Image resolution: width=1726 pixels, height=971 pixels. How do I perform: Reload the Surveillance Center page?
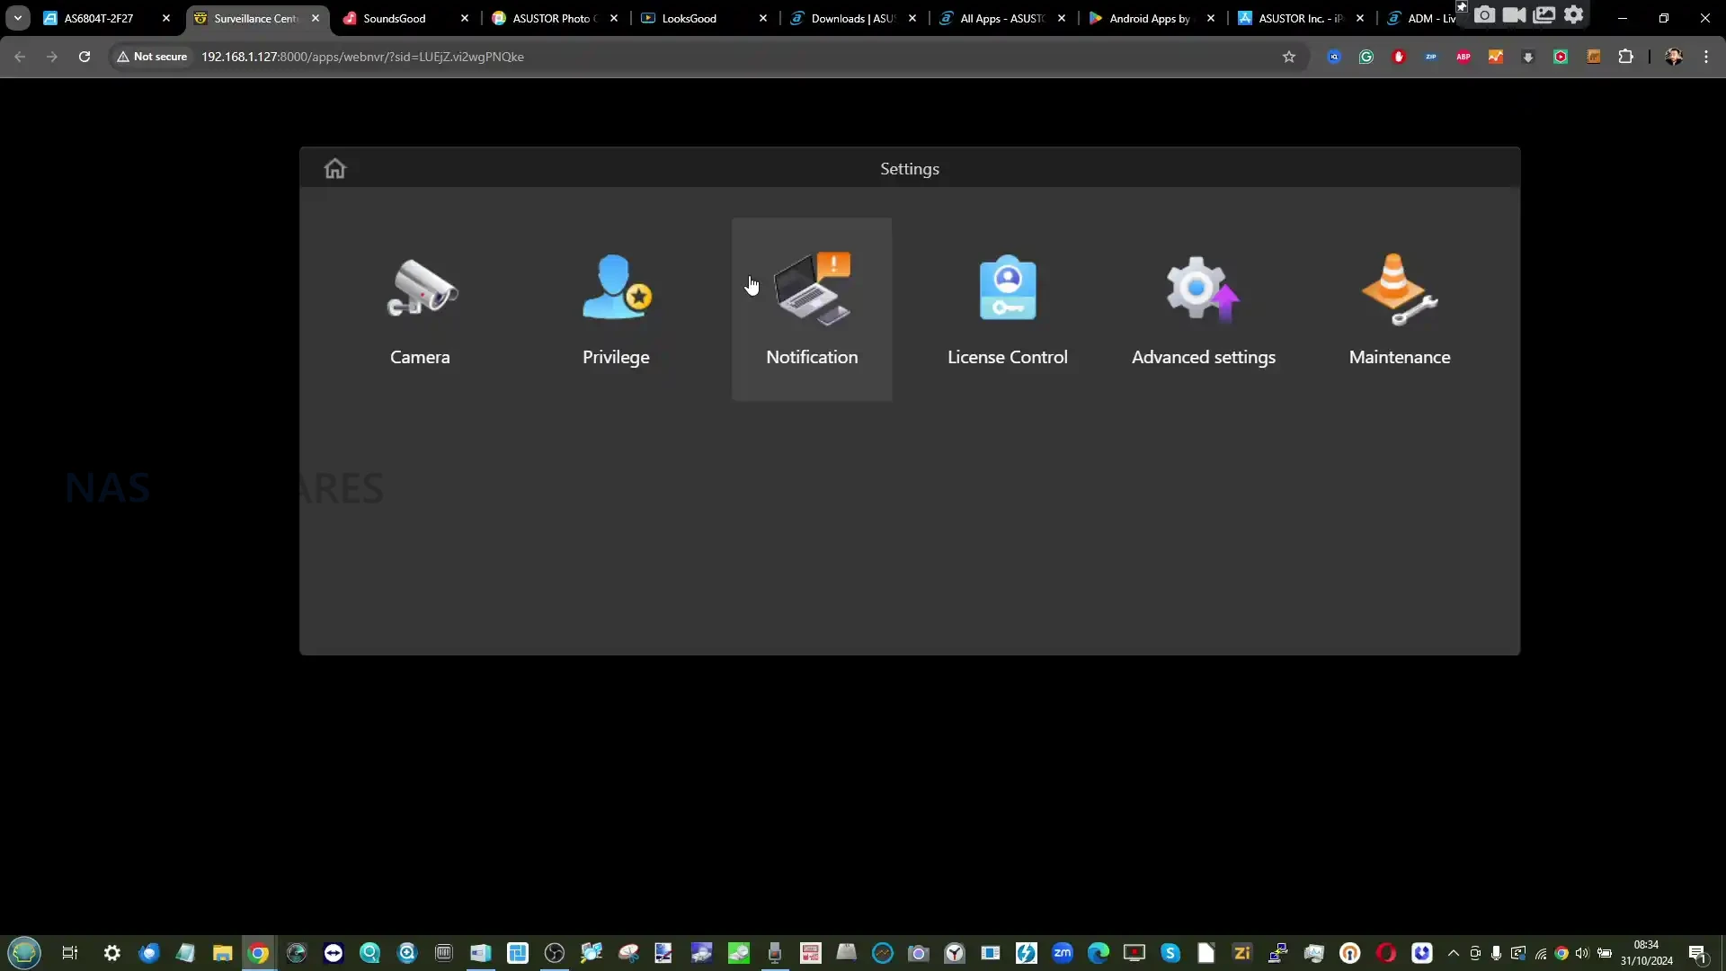(x=85, y=57)
